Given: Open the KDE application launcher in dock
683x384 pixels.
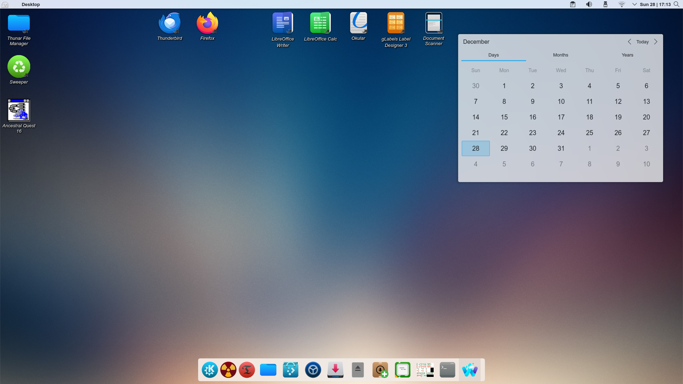Looking at the screenshot, I should [x=210, y=370].
